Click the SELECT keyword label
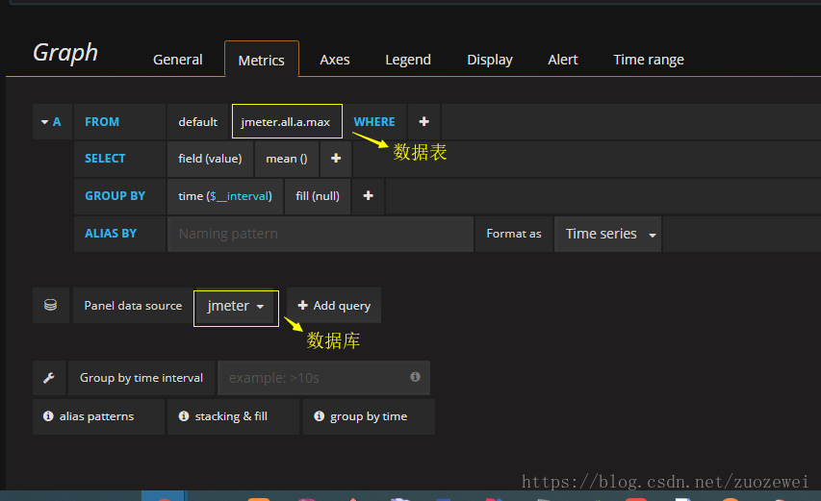This screenshot has height=501, width=821. pyautogui.click(x=105, y=159)
